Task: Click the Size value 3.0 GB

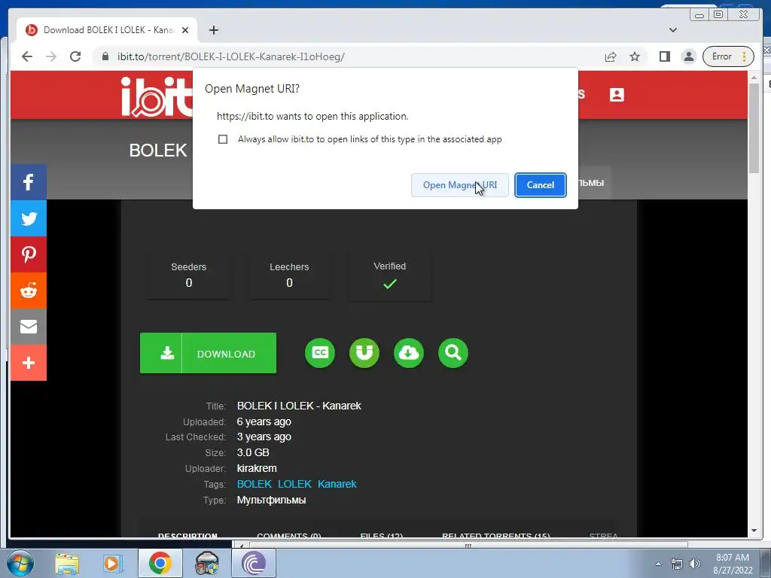Action: (x=253, y=452)
